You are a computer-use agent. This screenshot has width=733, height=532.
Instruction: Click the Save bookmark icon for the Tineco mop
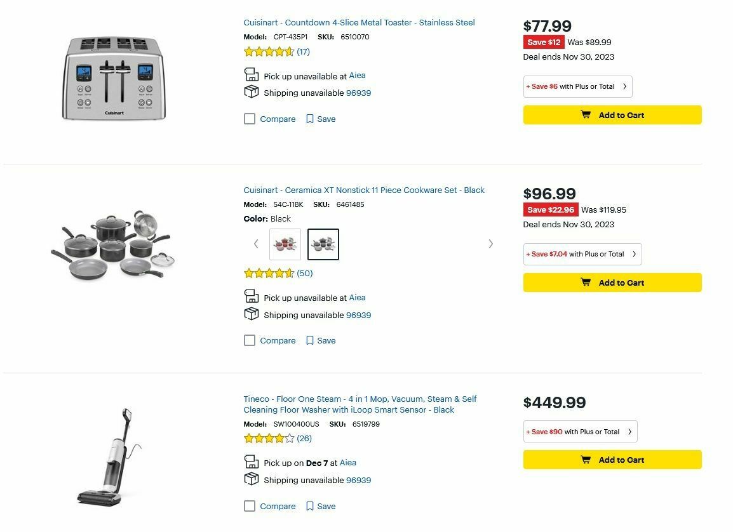click(x=310, y=506)
